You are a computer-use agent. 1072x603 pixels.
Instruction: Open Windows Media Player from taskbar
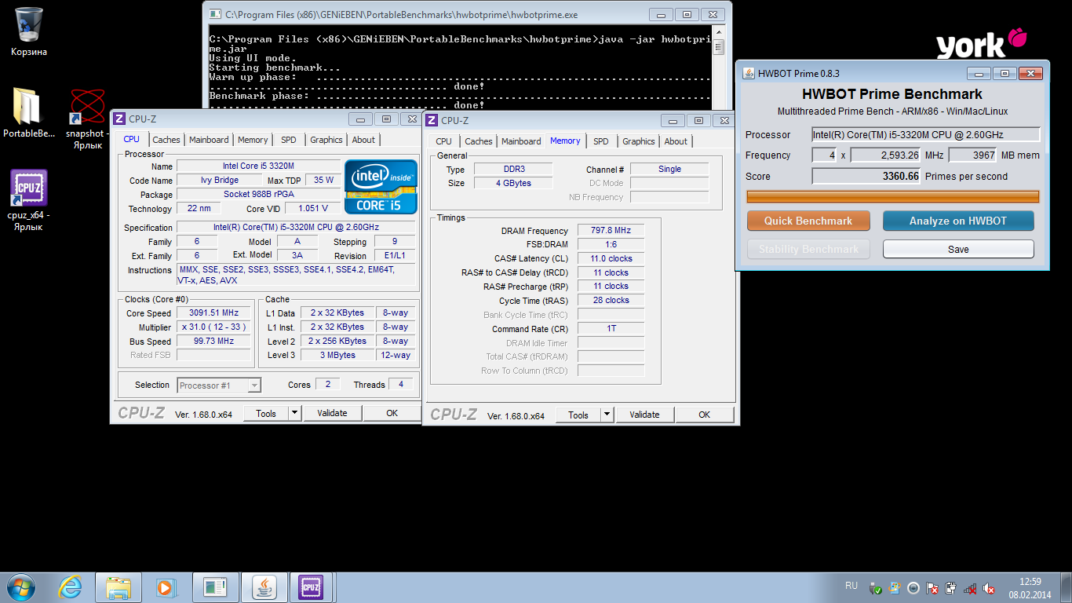tap(165, 587)
